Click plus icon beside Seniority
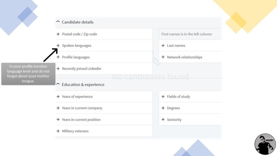Screen dimensions: 277x156 point(163,119)
